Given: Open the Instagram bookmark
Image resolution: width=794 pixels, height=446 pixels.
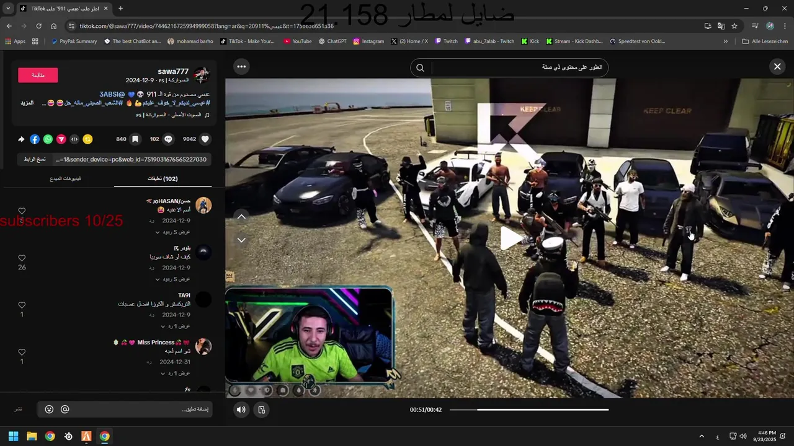Looking at the screenshot, I should pyautogui.click(x=368, y=42).
